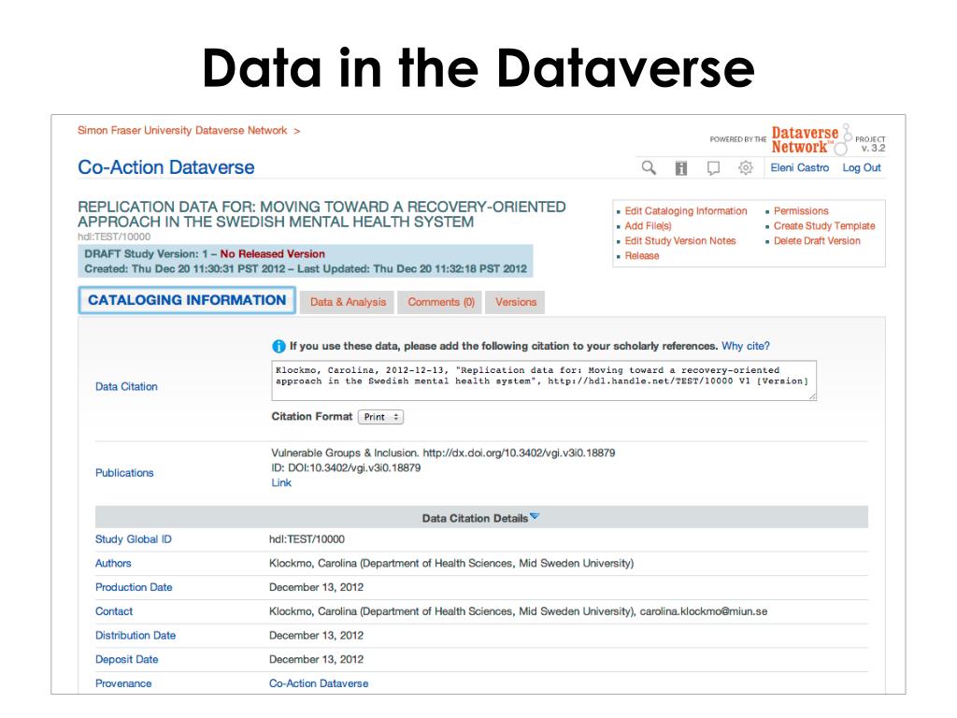Viewport: 957px width, 718px height.
Task: Click the Production Date label
Action: [134, 587]
